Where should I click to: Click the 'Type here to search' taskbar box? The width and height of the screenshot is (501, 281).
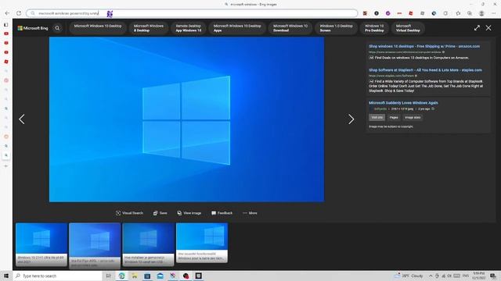57,276
